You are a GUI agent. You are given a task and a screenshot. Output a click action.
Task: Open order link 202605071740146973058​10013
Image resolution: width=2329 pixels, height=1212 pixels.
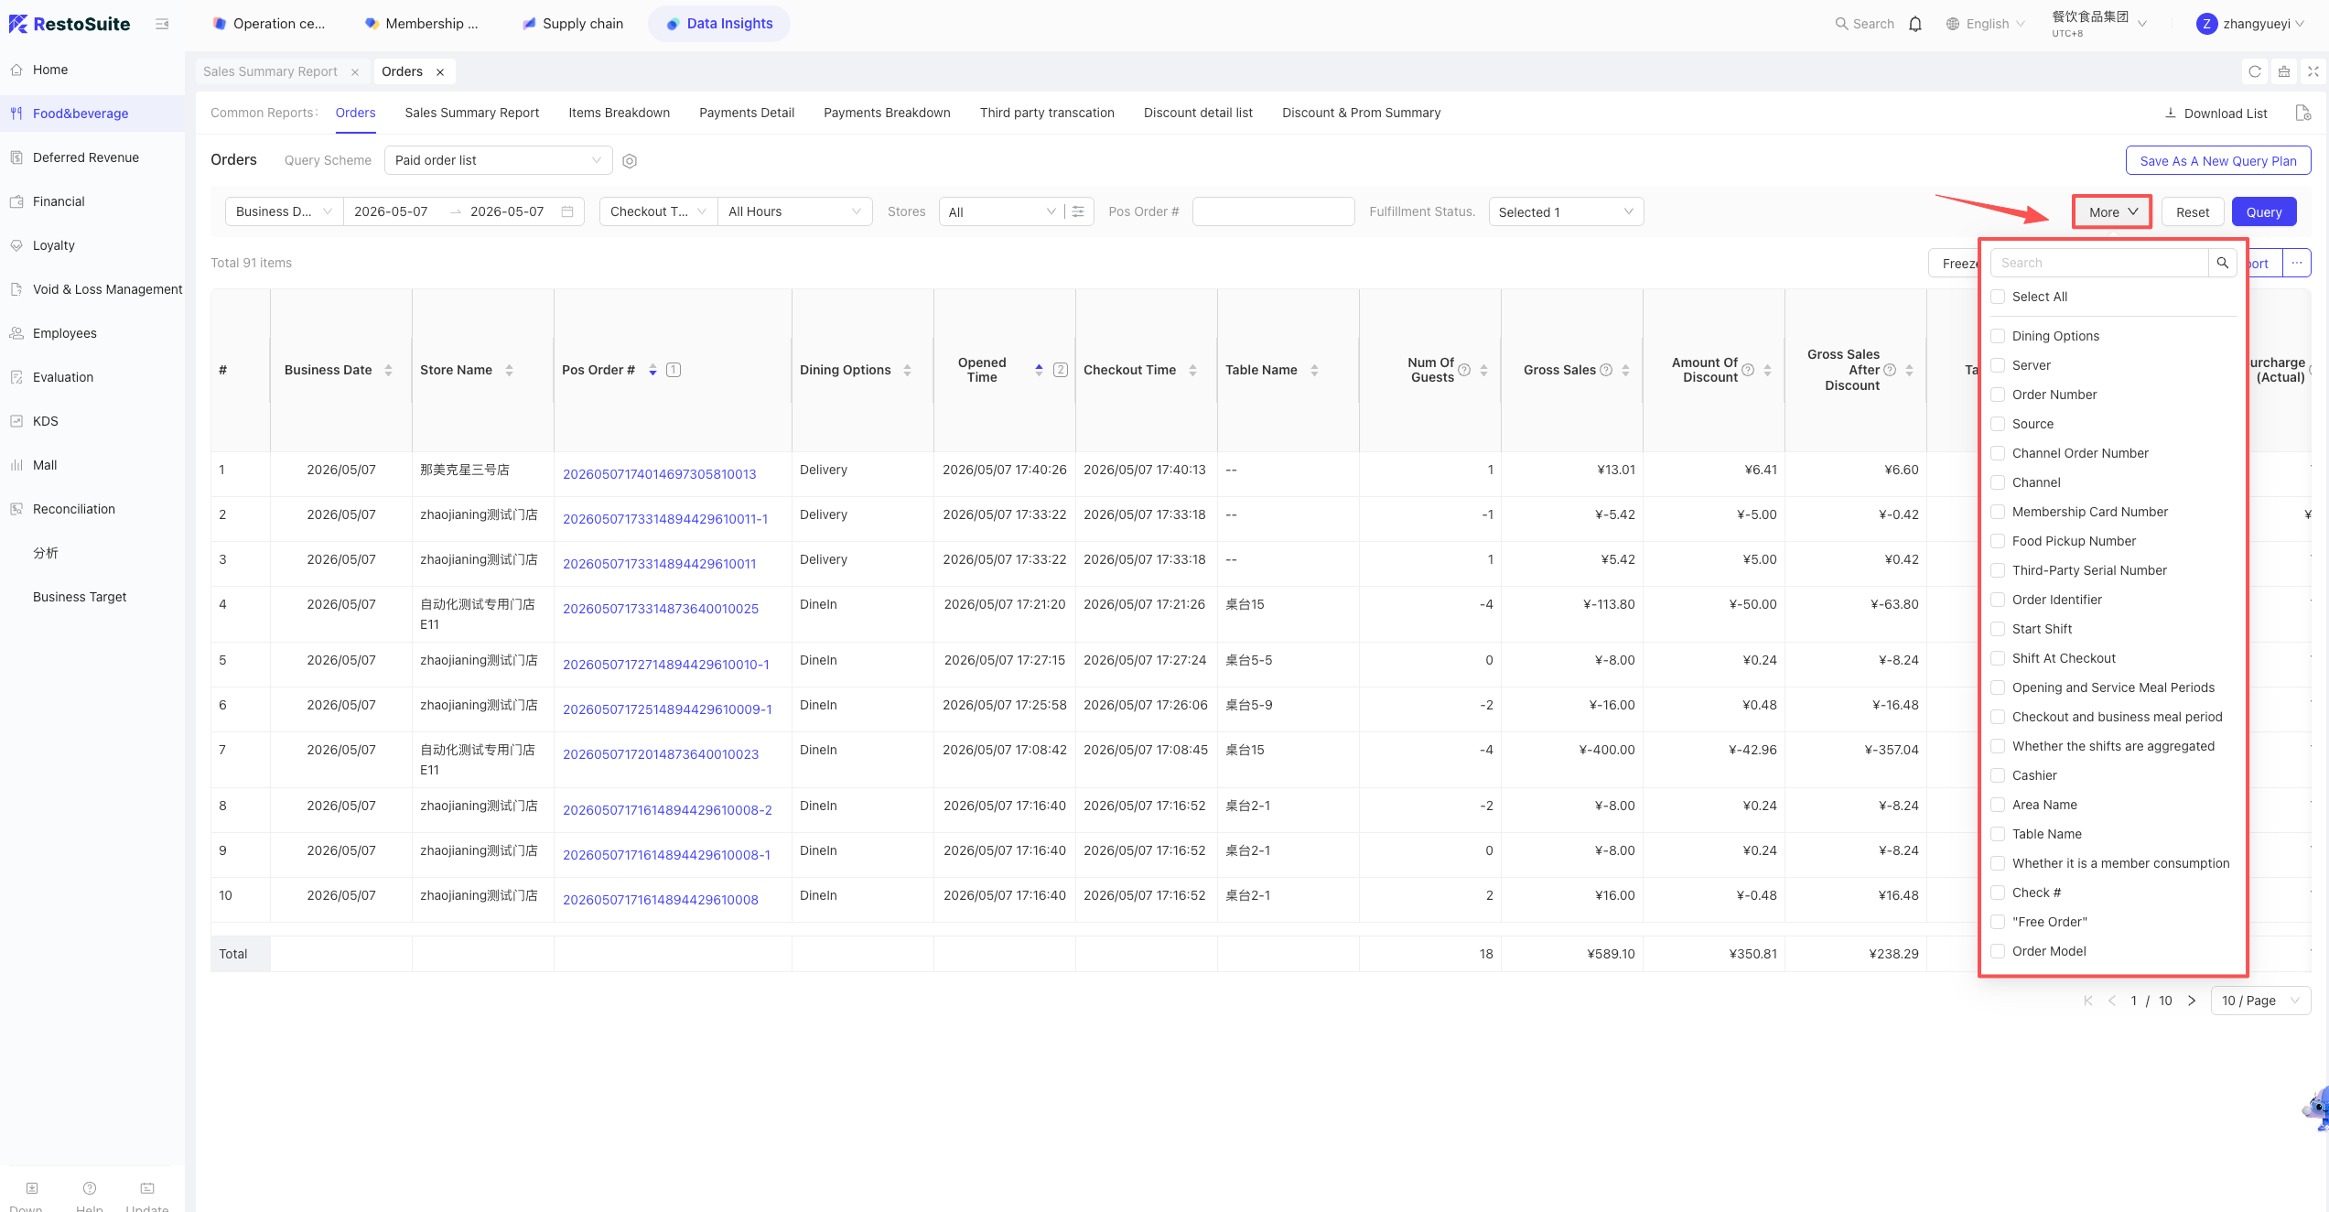[x=659, y=474]
